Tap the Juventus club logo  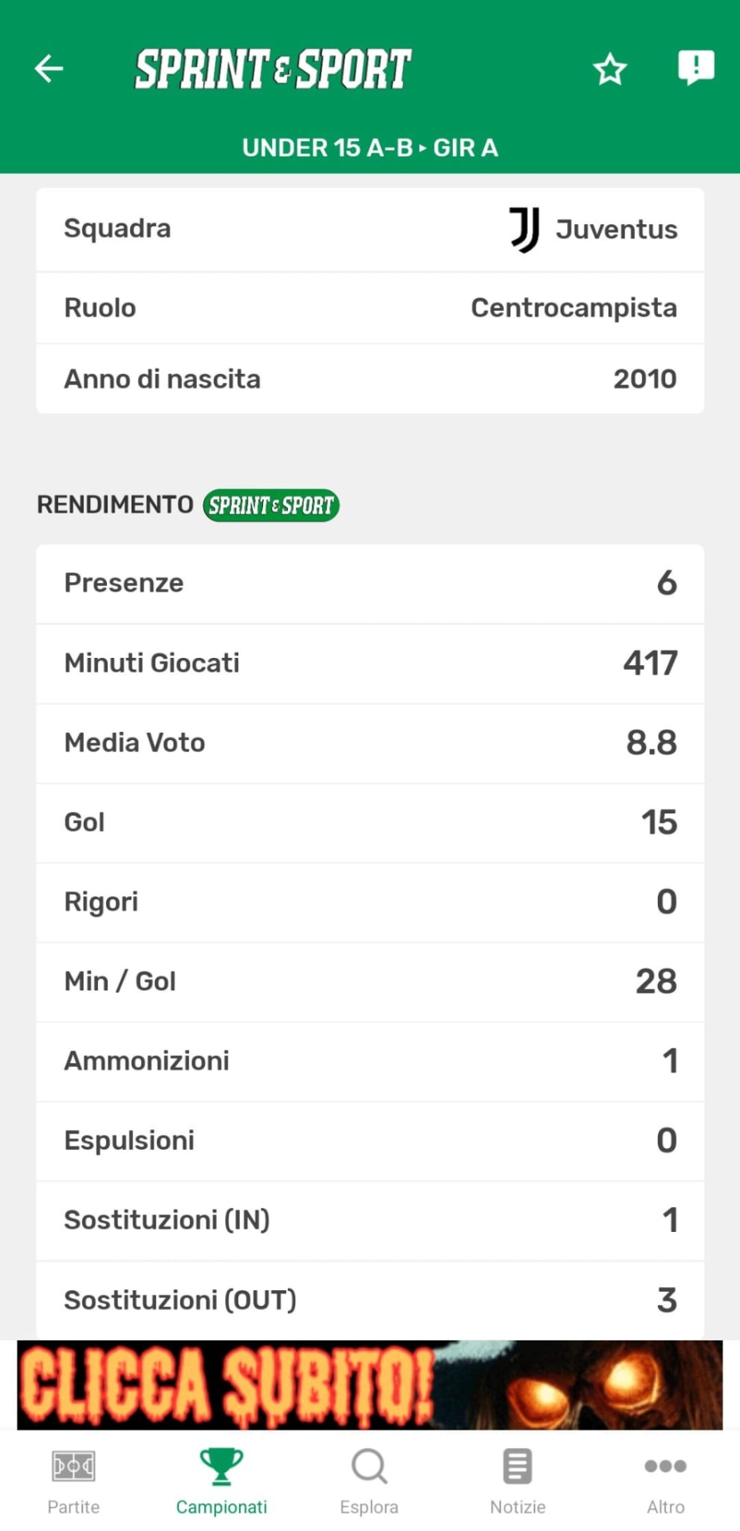525,230
